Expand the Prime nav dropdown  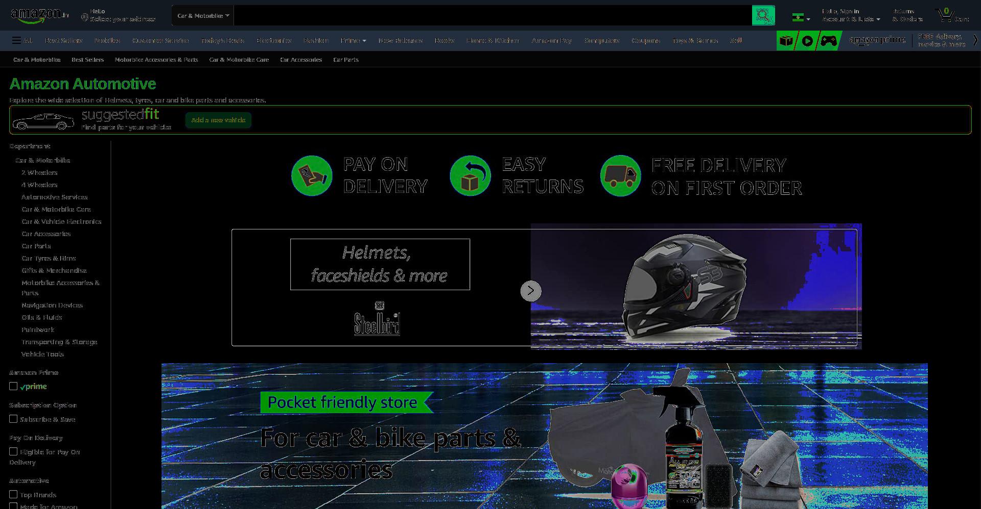tap(353, 40)
